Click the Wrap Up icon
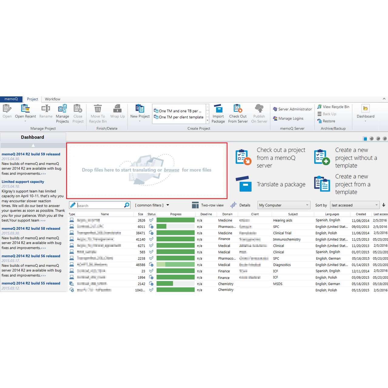The height and width of the screenshot is (388, 388). [117, 111]
